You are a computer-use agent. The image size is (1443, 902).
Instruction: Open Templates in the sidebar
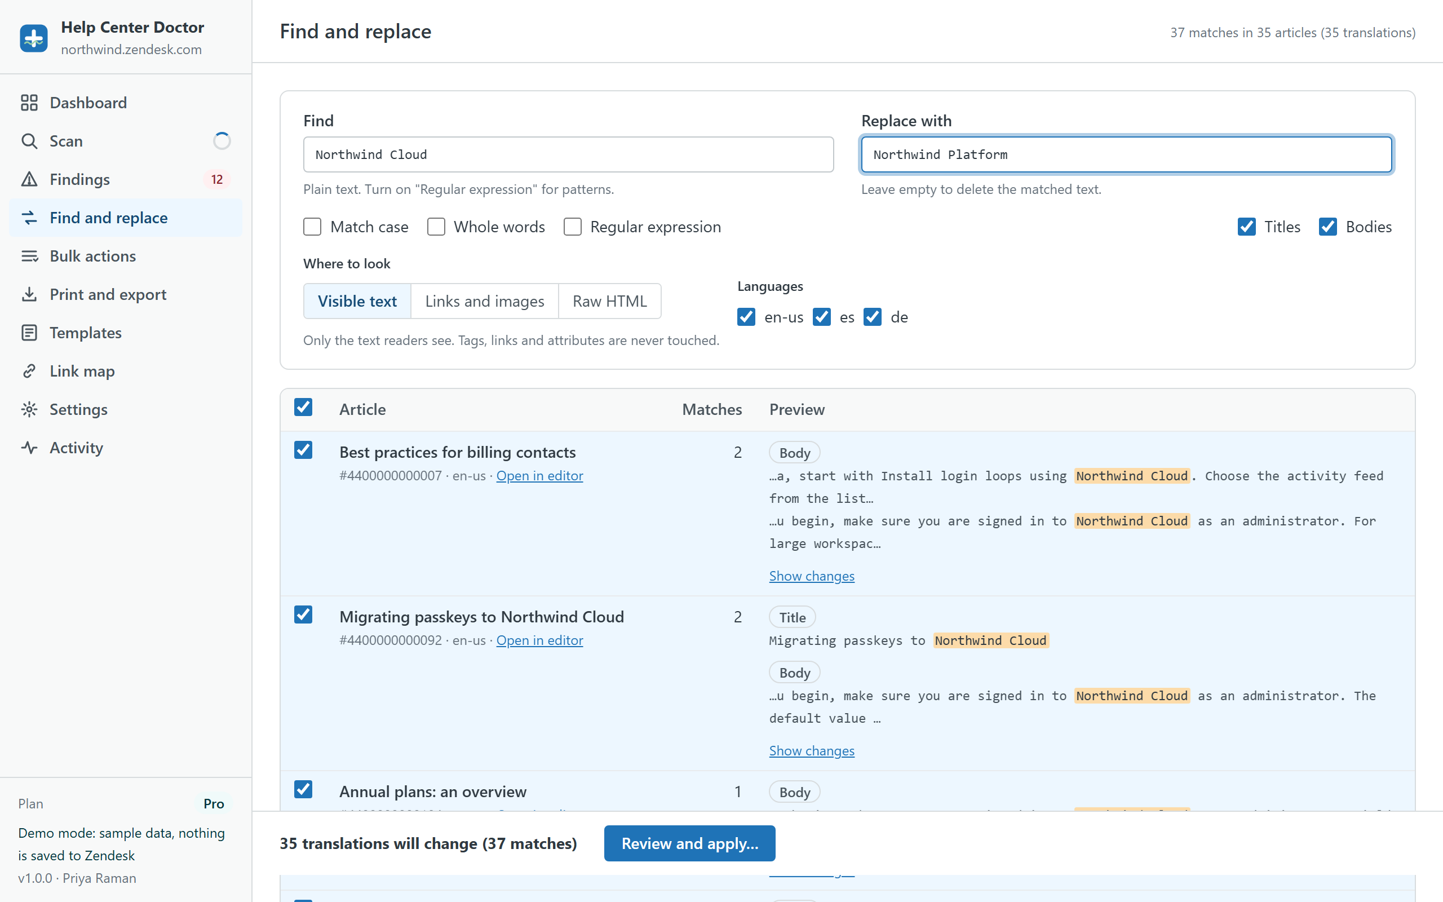[126, 332]
